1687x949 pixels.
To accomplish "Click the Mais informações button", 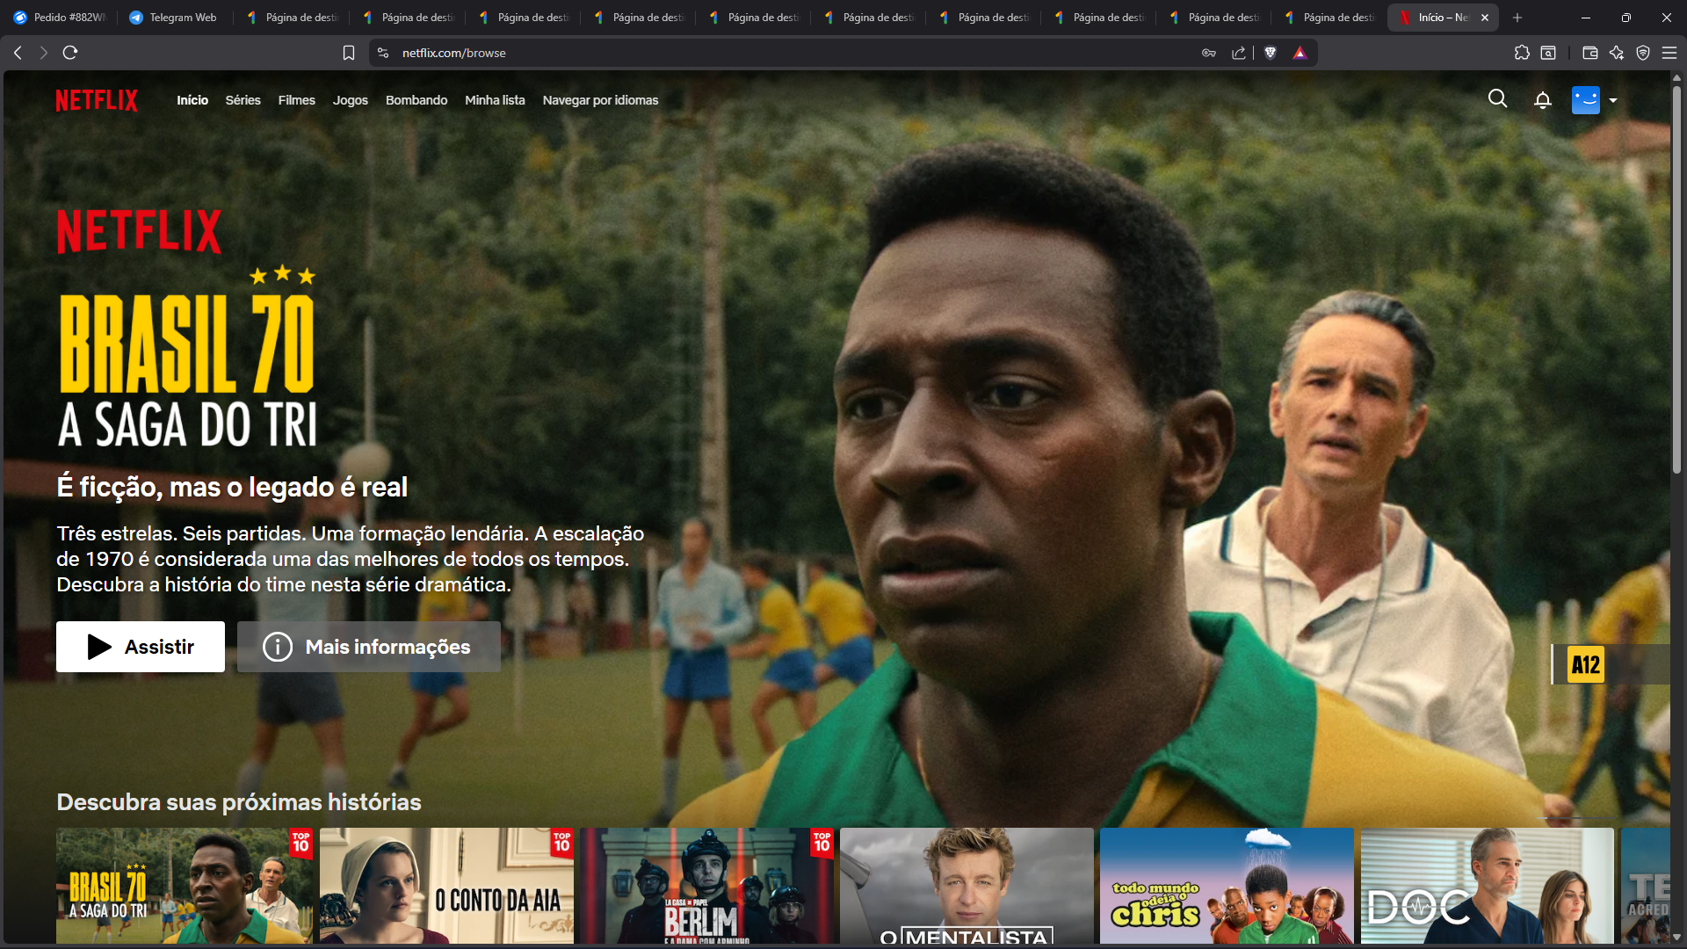I will point(369,647).
